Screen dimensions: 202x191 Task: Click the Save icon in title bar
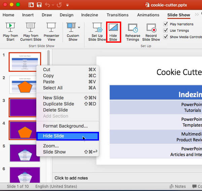[39, 5]
